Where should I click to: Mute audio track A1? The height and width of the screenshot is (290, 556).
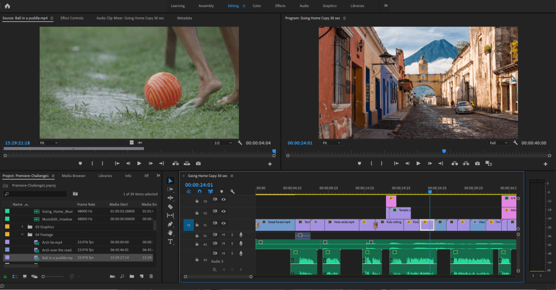point(223,235)
